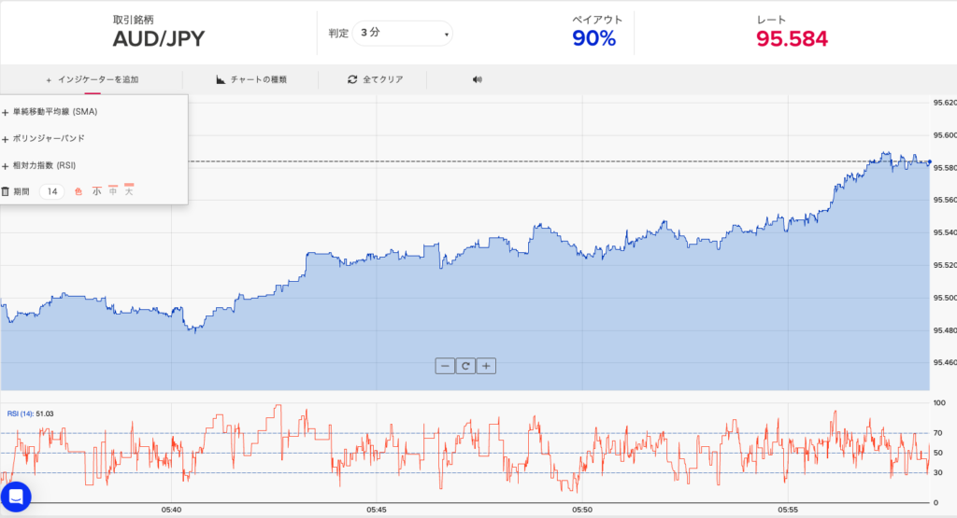
Task: Click the 05:40 time axis label
Action: 172,510
